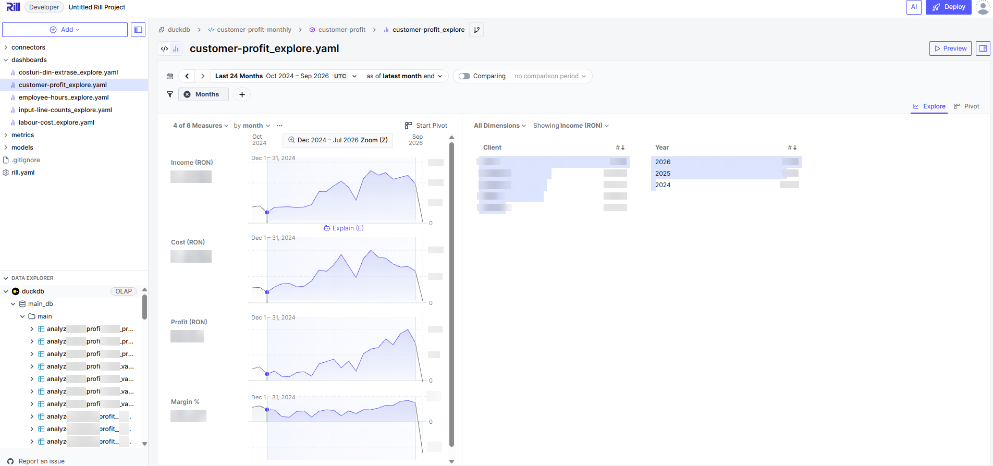993x466 pixels.
Task: Click Explain (E) link under Income chart
Action: tap(344, 228)
